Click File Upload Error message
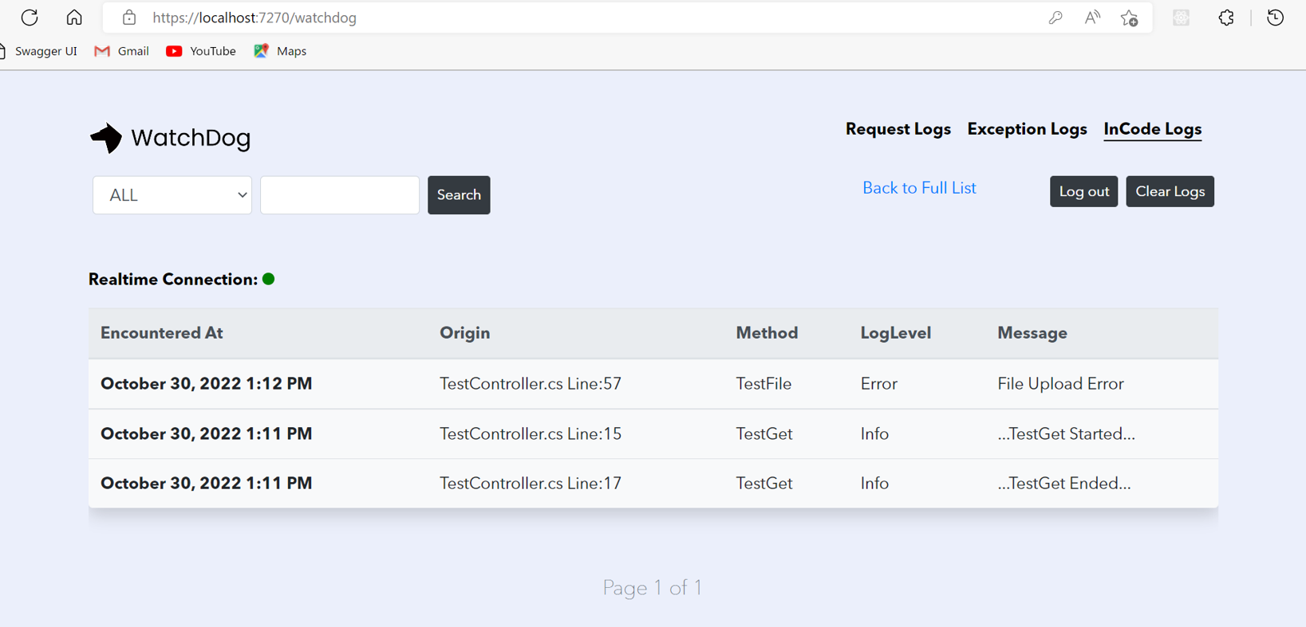1306x627 pixels. (x=1060, y=384)
